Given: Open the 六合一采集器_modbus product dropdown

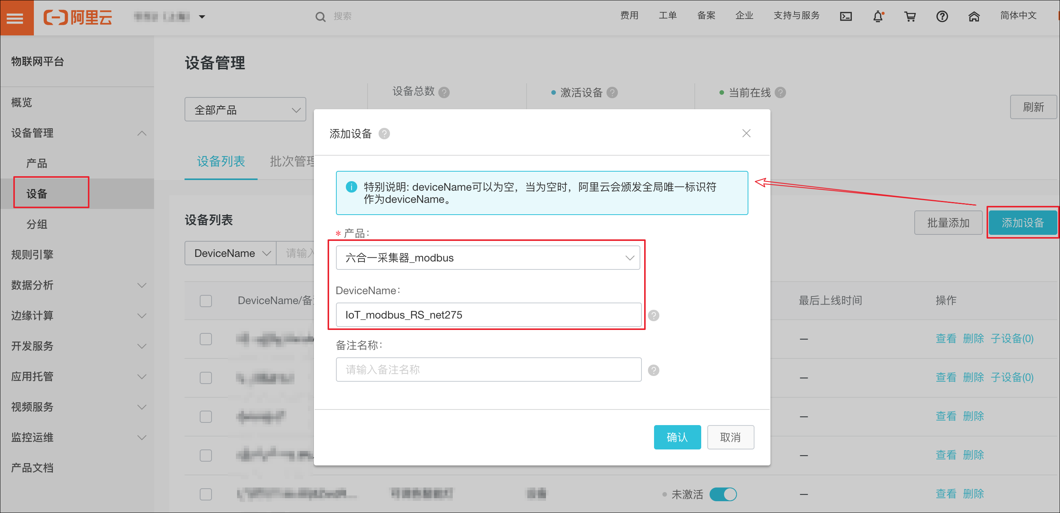Looking at the screenshot, I should 488,258.
